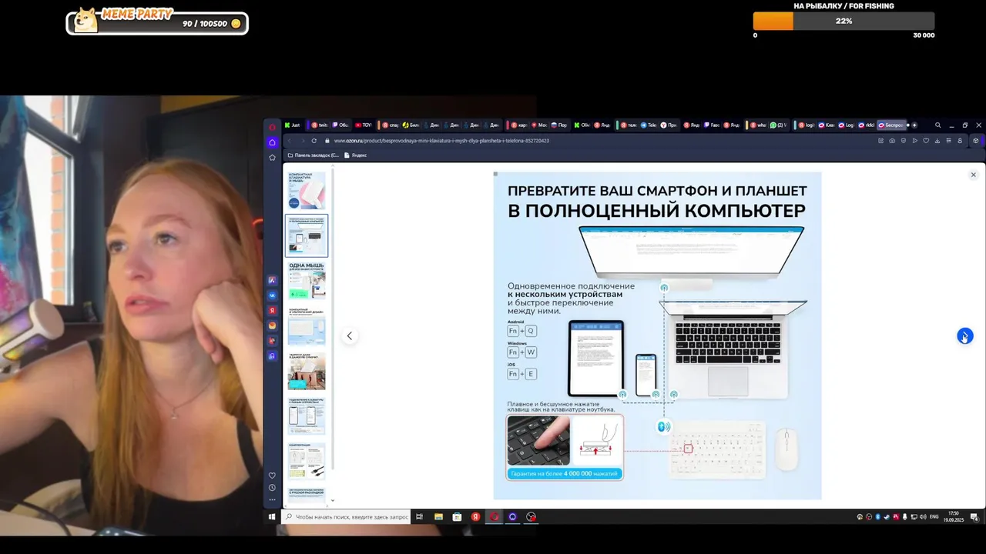
Task: Open sidebar history clock icon
Action: coord(272,488)
